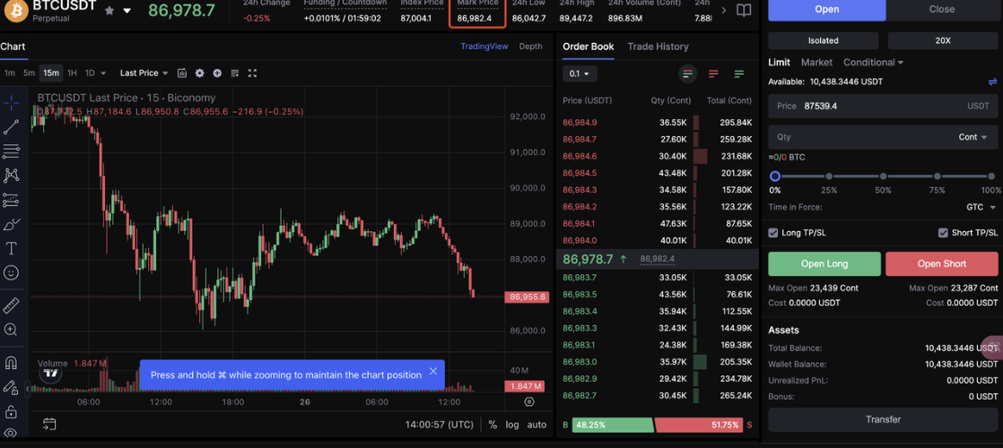Expand the Last Price dropdown
The height and width of the screenshot is (448, 1003).
click(x=144, y=73)
